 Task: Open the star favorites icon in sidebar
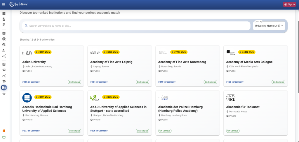click(4, 94)
